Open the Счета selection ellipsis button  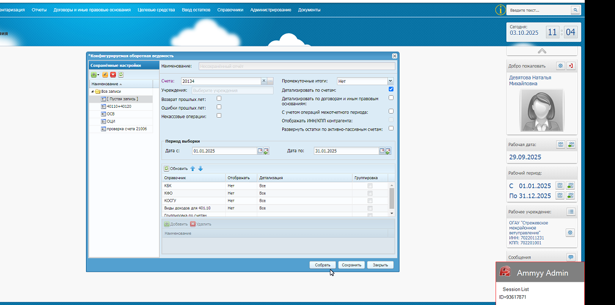[x=270, y=81]
